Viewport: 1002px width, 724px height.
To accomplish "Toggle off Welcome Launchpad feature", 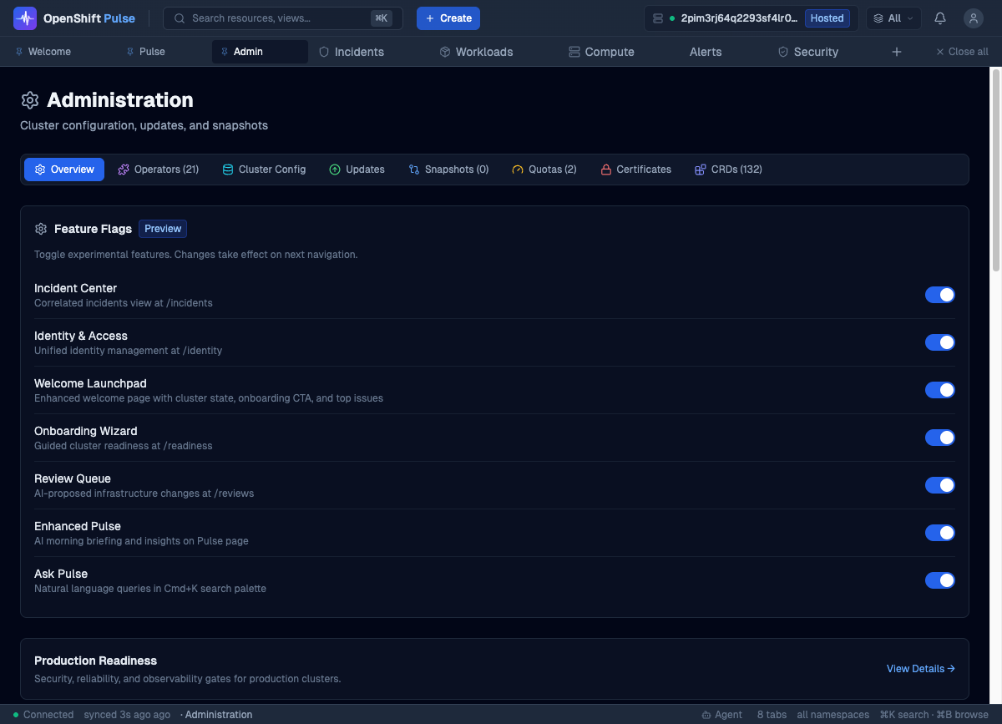I will click(939, 390).
